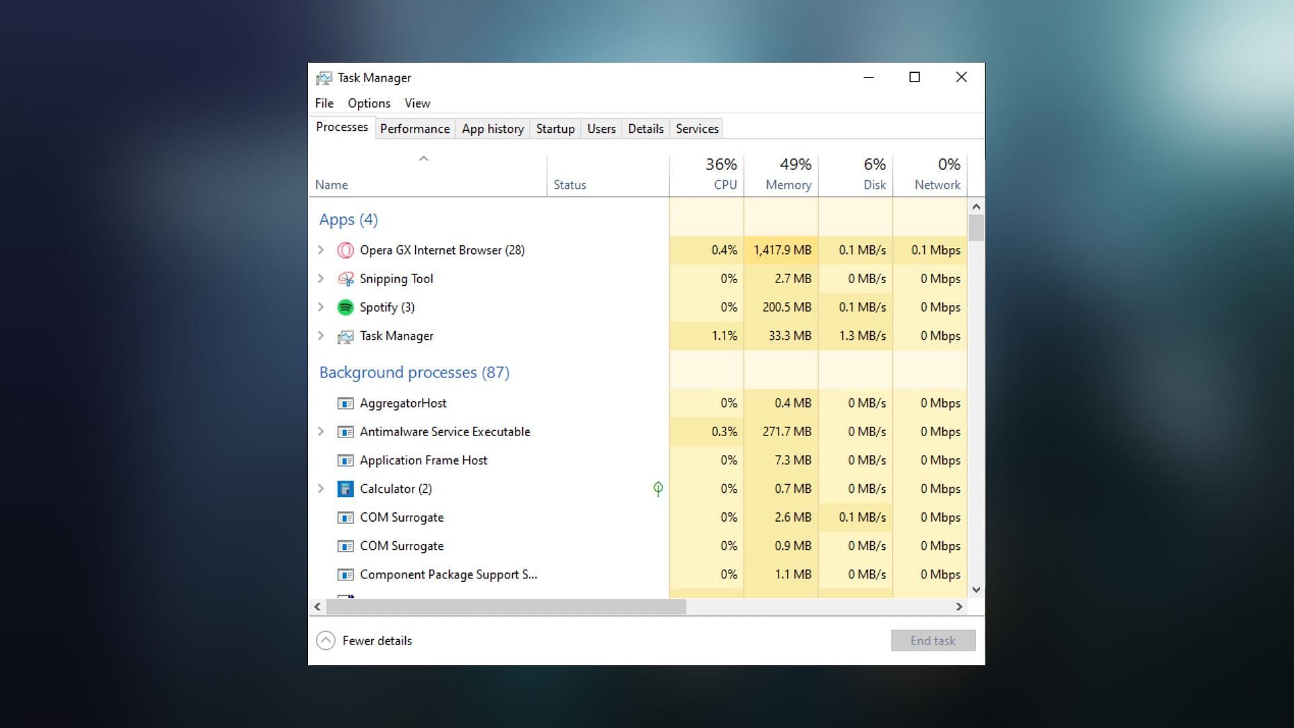Click the Background processes (87) header
Screen dimensions: 1294x728
(414, 373)
